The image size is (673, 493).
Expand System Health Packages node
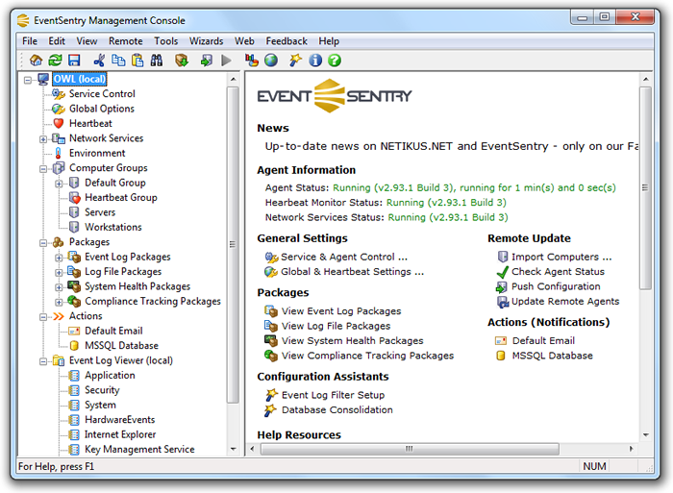point(59,287)
